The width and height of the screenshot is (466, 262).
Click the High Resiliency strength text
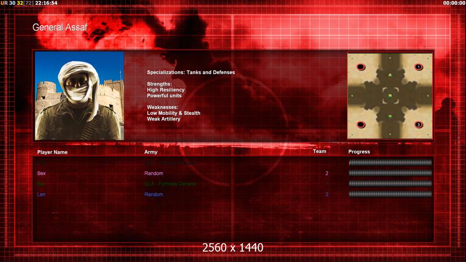[x=166, y=90]
